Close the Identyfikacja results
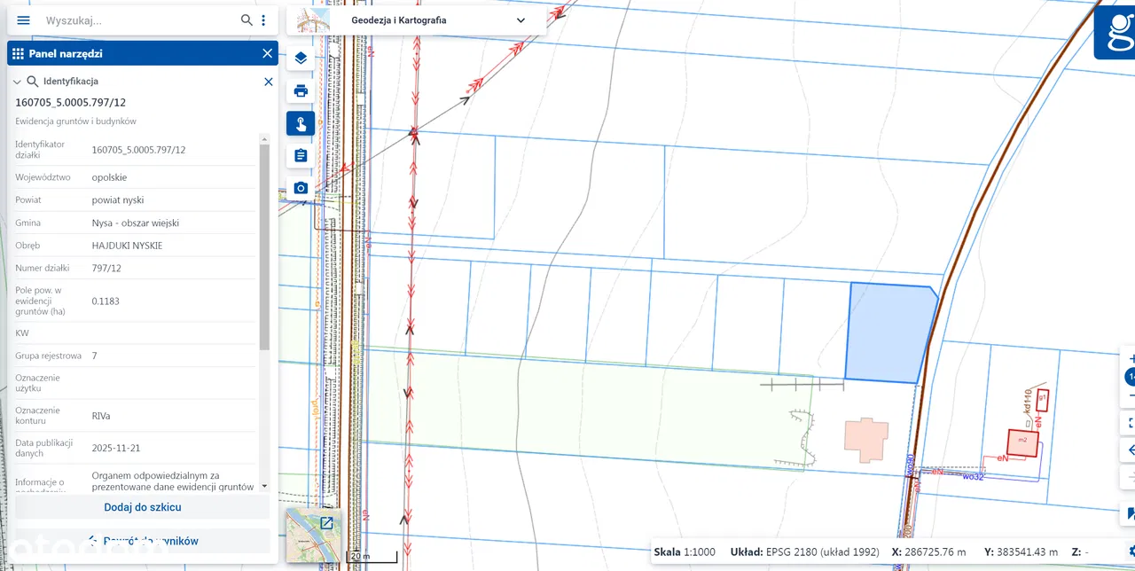The image size is (1135, 571). [268, 82]
